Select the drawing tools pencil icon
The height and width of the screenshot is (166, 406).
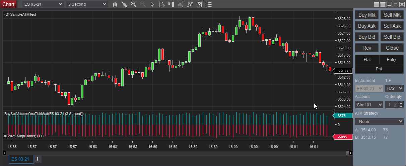coord(124,4)
